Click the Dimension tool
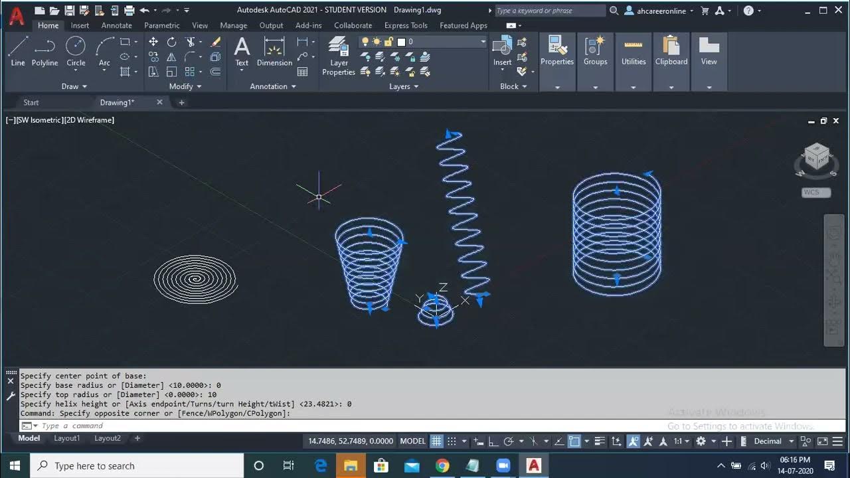850x478 pixels. 274,51
